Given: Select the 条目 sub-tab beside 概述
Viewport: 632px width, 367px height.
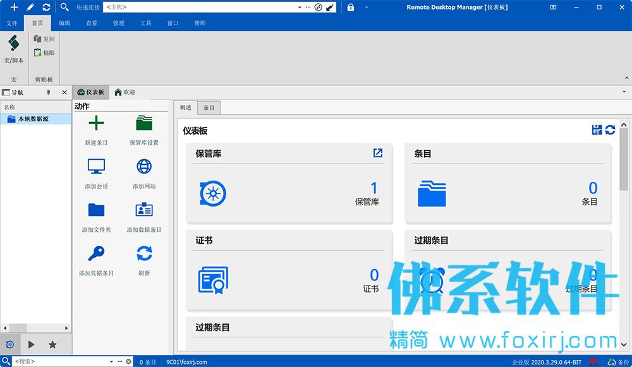Looking at the screenshot, I should [x=209, y=107].
